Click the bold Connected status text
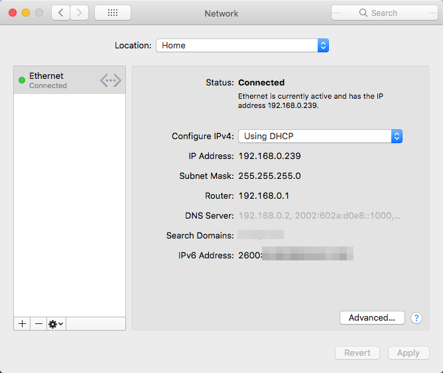This screenshot has width=443, height=373. click(261, 82)
